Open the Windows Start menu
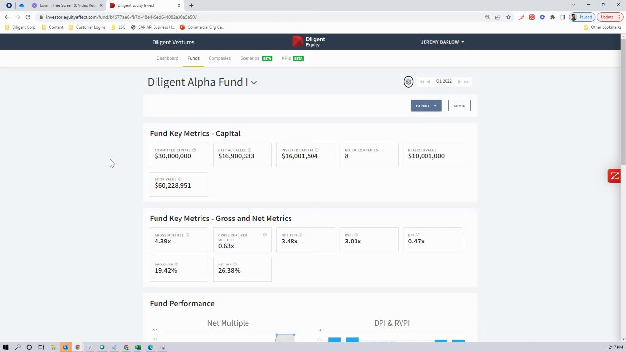 click(6, 347)
